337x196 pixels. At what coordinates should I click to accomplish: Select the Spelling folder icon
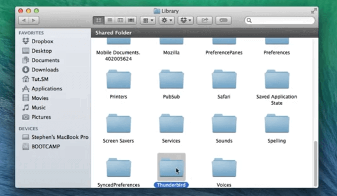[x=277, y=123]
